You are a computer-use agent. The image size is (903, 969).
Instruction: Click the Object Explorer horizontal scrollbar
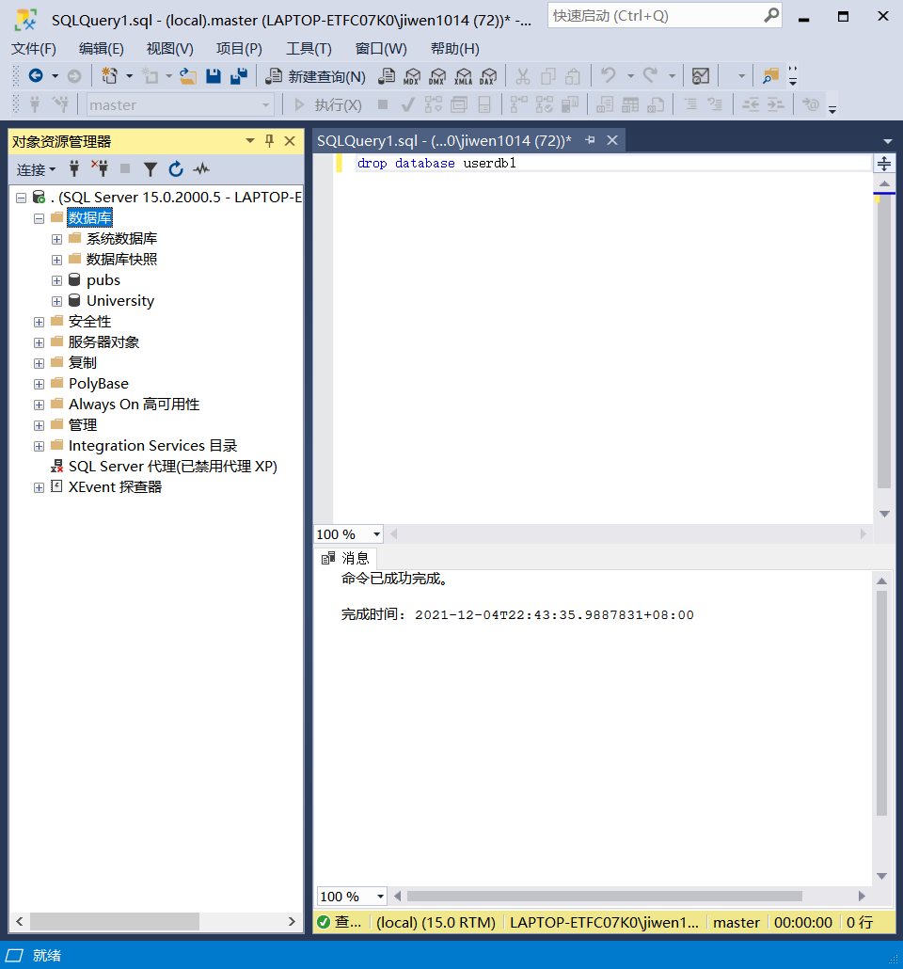(115, 921)
